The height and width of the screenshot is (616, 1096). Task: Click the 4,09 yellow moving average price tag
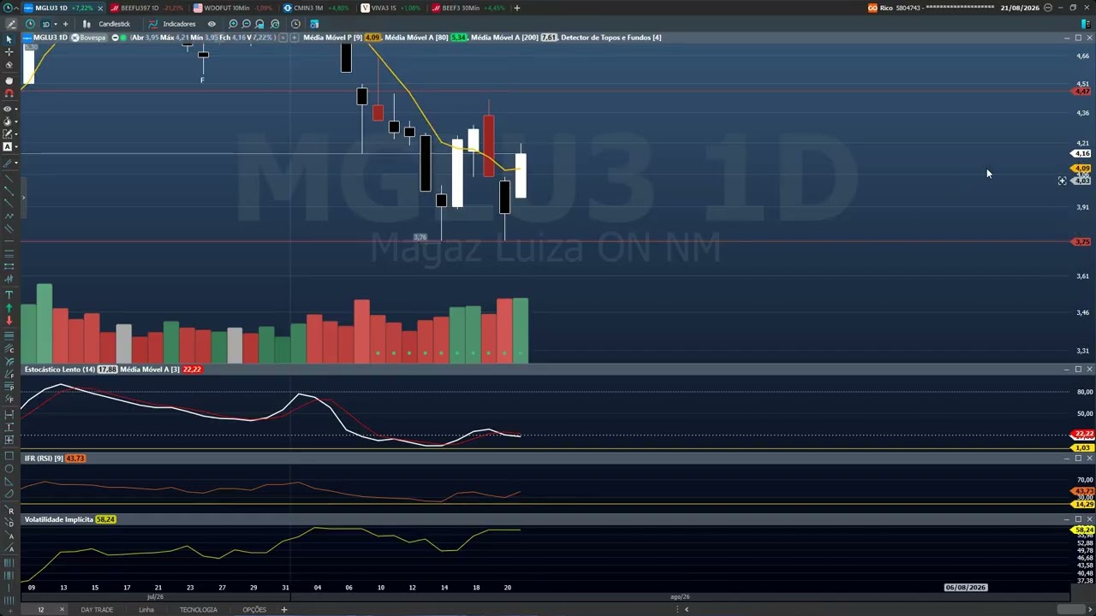click(1082, 169)
